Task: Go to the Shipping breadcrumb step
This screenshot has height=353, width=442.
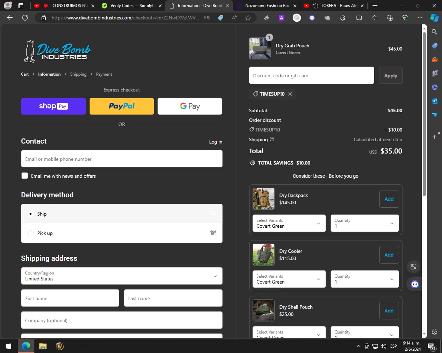Action: point(78,74)
